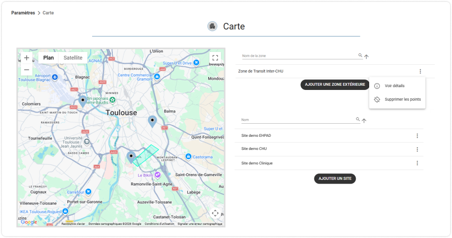Select Site demo EHPAD row
Viewport: 452px width, 238px height.
(329, 135)
